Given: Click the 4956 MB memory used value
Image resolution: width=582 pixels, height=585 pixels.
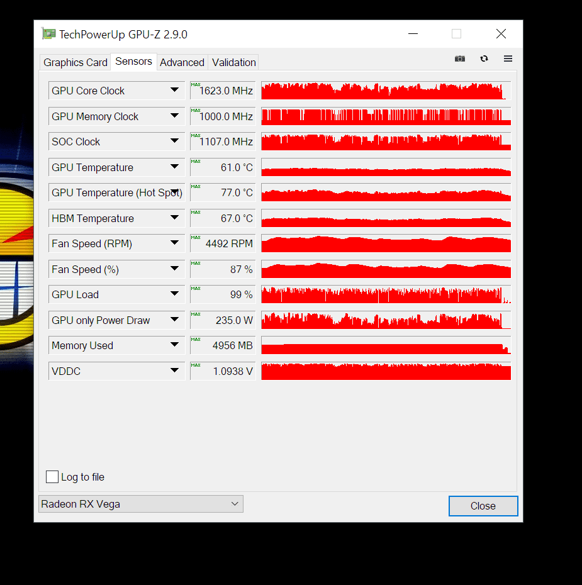Looking at the screenshot, I should (223, 345).
